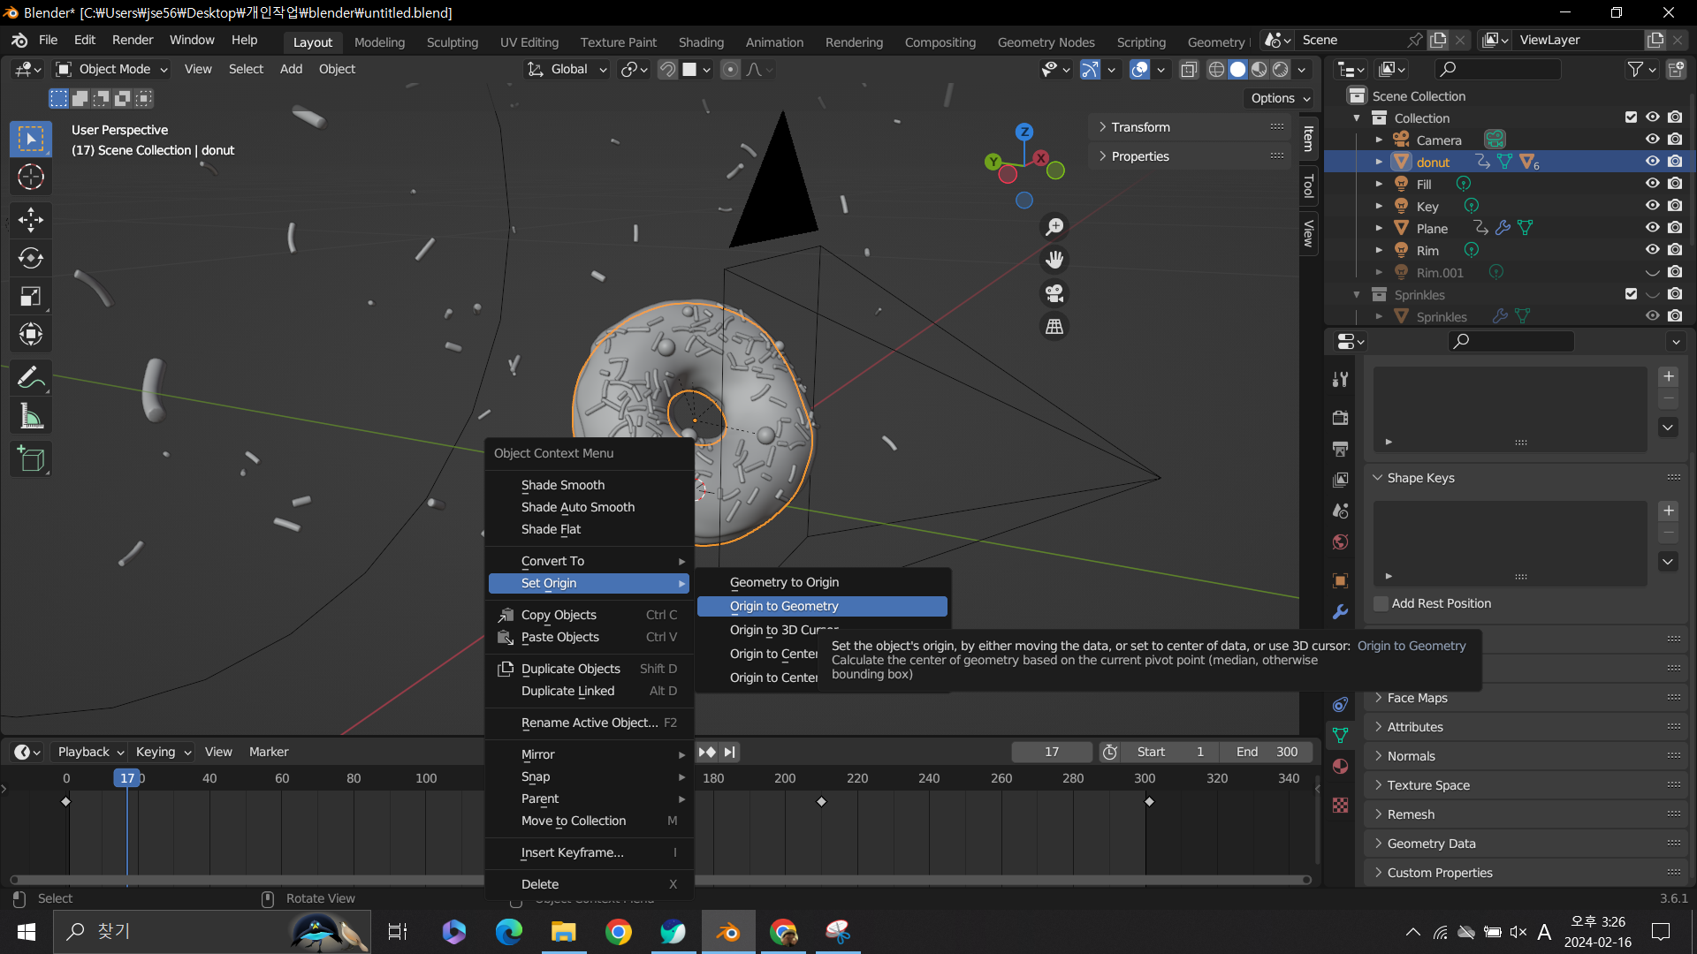Add a vertex group with plus button
Screen dimensions: 1697x954
point(1669,376)
